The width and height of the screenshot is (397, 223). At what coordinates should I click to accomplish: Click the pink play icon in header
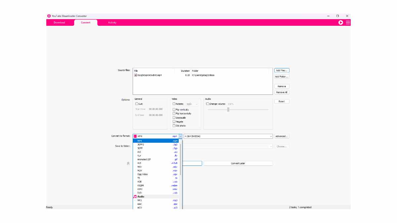coord(341,22)
